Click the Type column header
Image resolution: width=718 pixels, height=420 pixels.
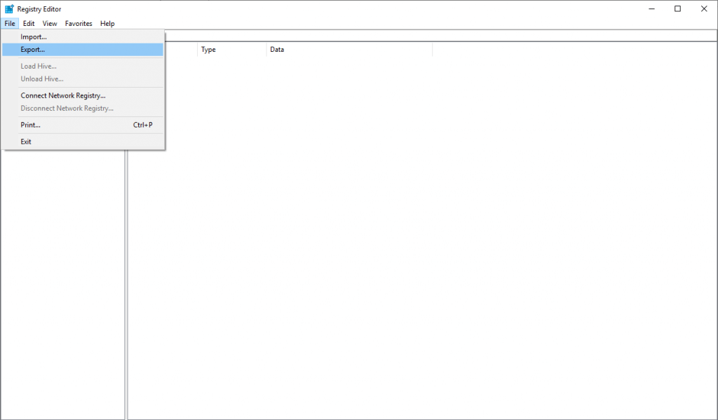231,50
